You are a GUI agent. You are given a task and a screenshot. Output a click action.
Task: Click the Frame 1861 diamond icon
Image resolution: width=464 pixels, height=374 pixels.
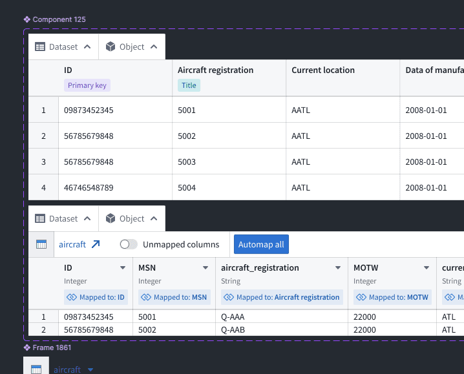(x=27, y=348)
